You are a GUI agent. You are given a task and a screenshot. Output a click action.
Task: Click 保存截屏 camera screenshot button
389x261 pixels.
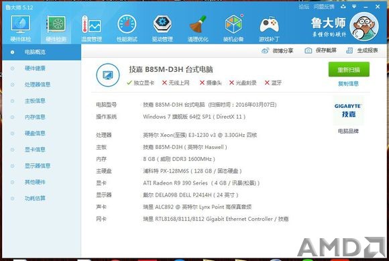pos(321,50)
